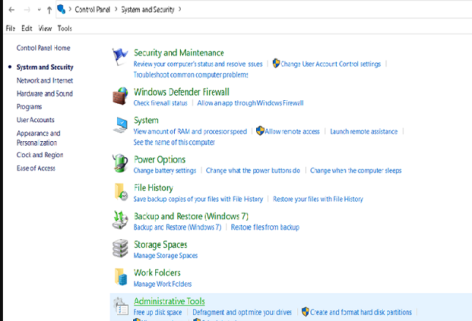Open the View menu
Screen dimensions: 472x321
(45, 29)
